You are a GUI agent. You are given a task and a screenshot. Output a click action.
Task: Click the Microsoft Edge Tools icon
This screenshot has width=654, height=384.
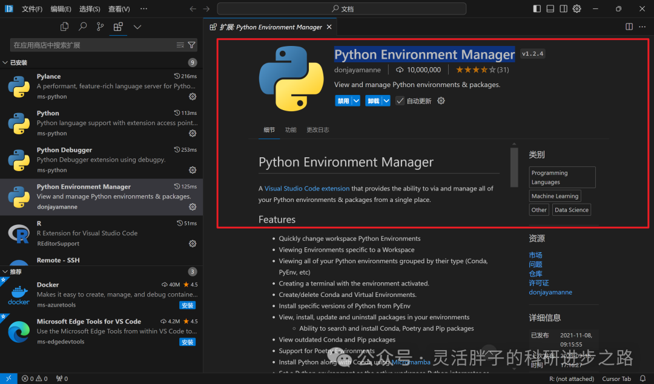pyautogui.click(x=19, y=331)
